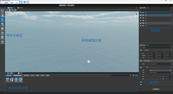Screen dimensions: 173x94
Task: Click the magnifier icon in the hierarchy search
Action: (x=171, y=10)
